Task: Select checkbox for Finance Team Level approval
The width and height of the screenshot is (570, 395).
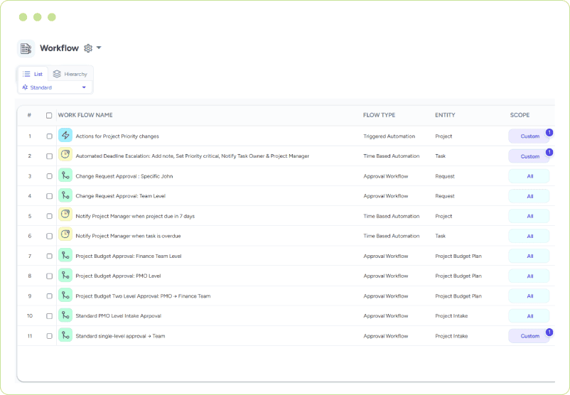Action: tap(50, 256)
